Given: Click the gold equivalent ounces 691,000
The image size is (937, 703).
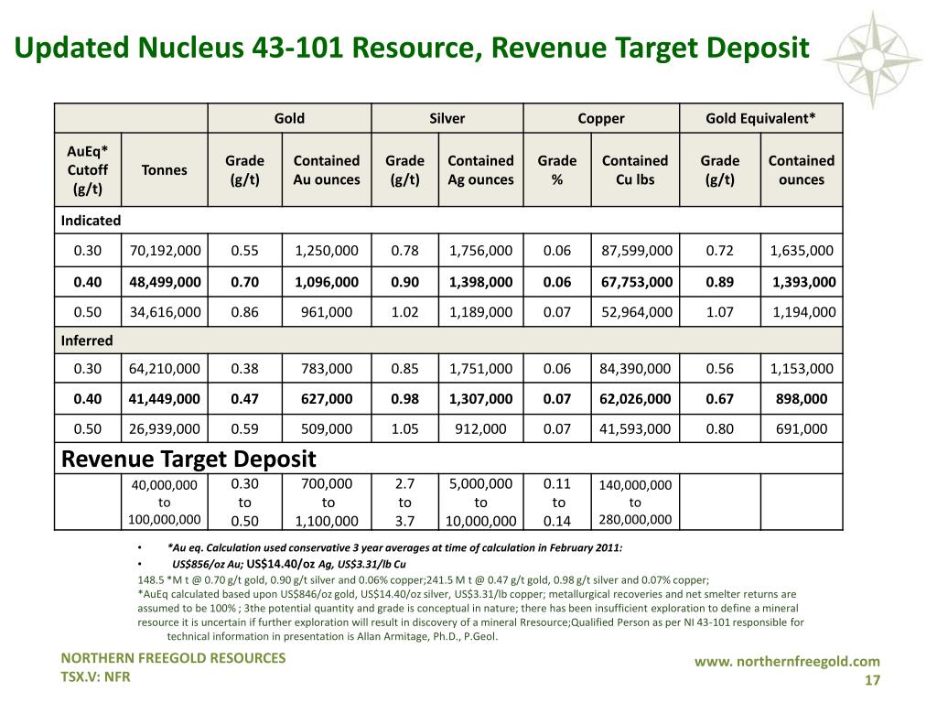Looking at the screenshot, I should point(802,428).
